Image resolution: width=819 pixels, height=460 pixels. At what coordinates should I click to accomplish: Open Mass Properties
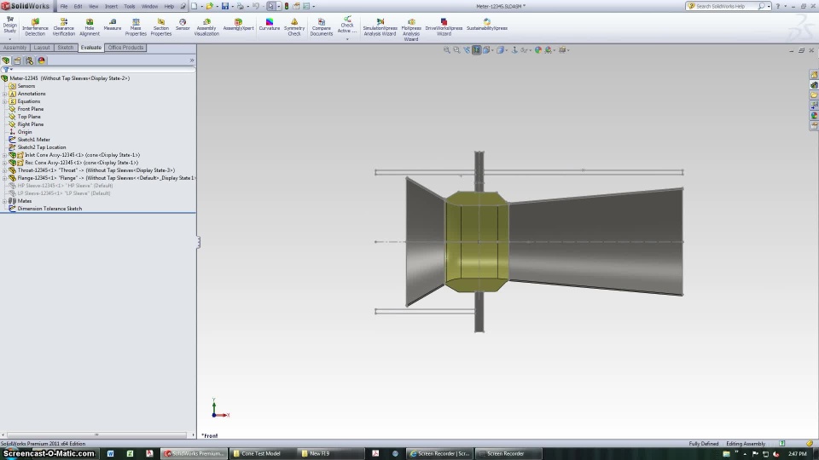(136, 27)
